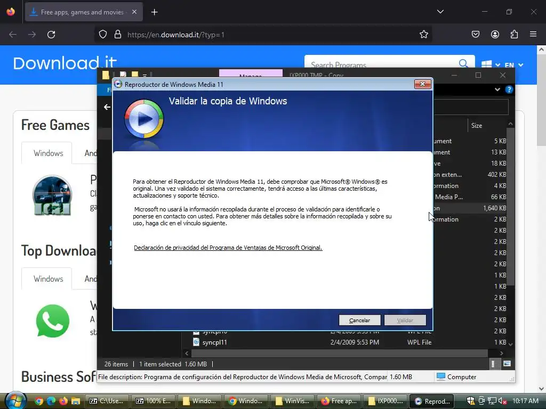Open the Save to Pocket icon
Viewport: 546px width, 409px height.
[x=475, y=34]
